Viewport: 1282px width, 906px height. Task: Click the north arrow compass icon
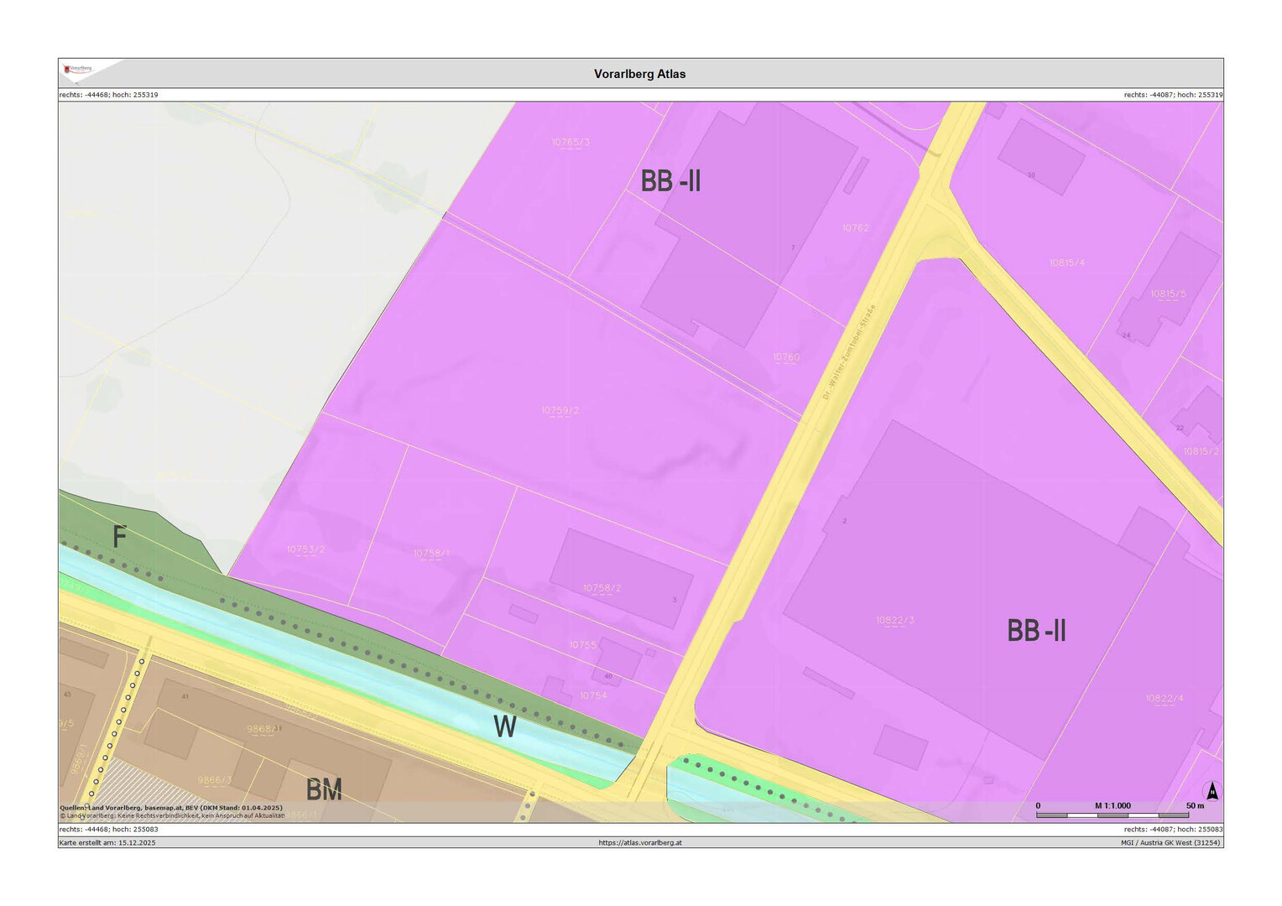click(1212, 791)
